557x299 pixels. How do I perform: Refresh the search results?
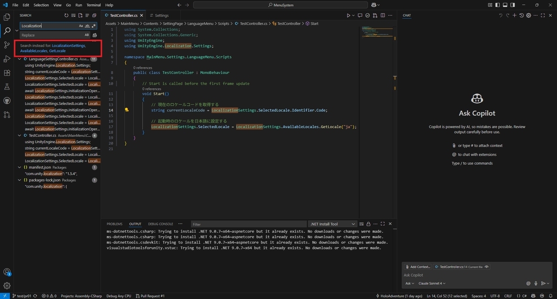[66, 15]
